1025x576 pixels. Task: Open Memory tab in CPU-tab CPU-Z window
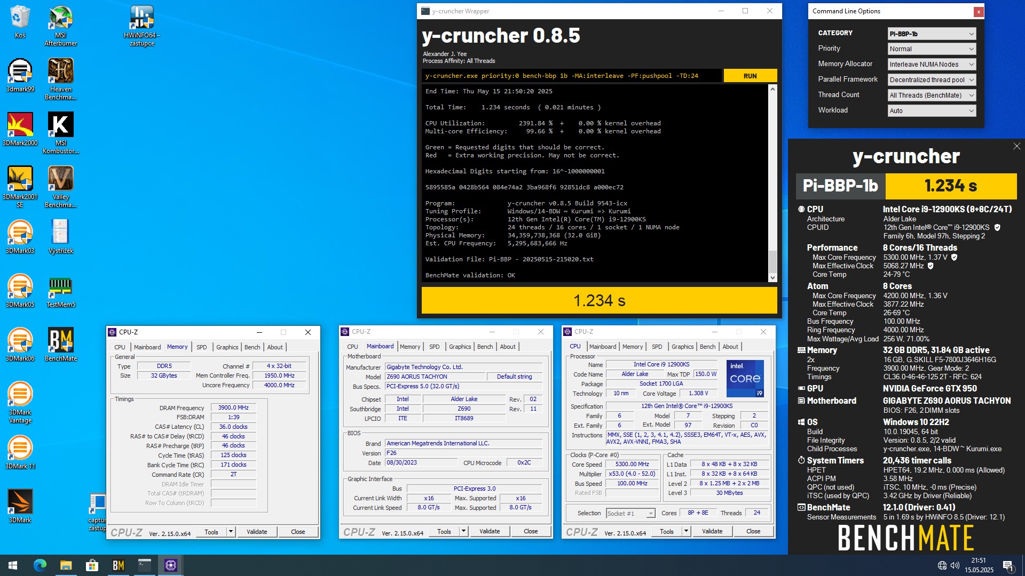click(633, 347)
